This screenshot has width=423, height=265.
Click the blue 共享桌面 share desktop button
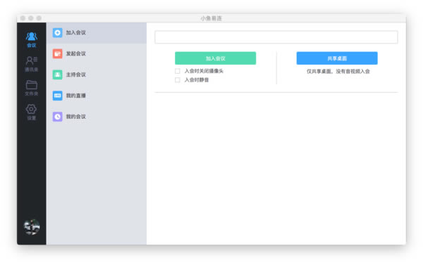point(337,58)
